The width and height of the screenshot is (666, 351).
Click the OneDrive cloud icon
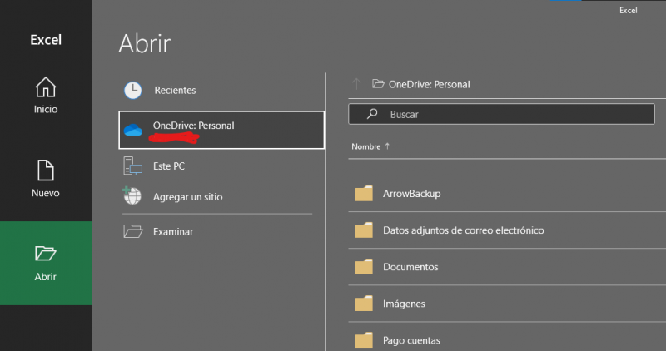[x=133, y=130]
